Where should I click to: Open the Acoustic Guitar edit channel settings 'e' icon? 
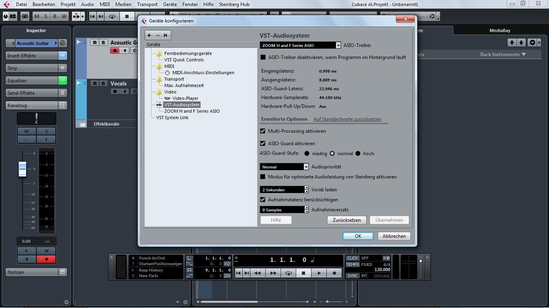(63, 43)
